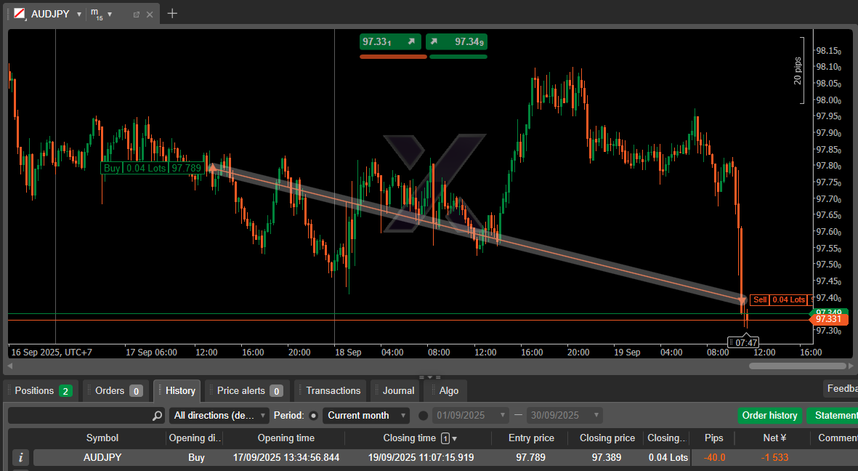858x471 pixels.
Task: Select the custom date range radio
Action: click(424, 416)
